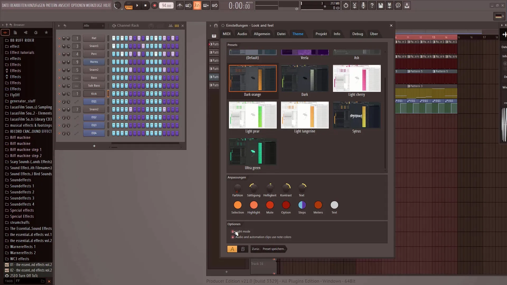Click the Zurüc.. reset button

(x=256, y=249)
